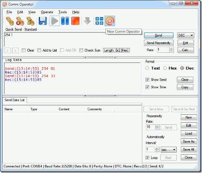The height and width of the screenshot is (173, 202).
Task: Click the log line Send 254 33
Action: 30,76
